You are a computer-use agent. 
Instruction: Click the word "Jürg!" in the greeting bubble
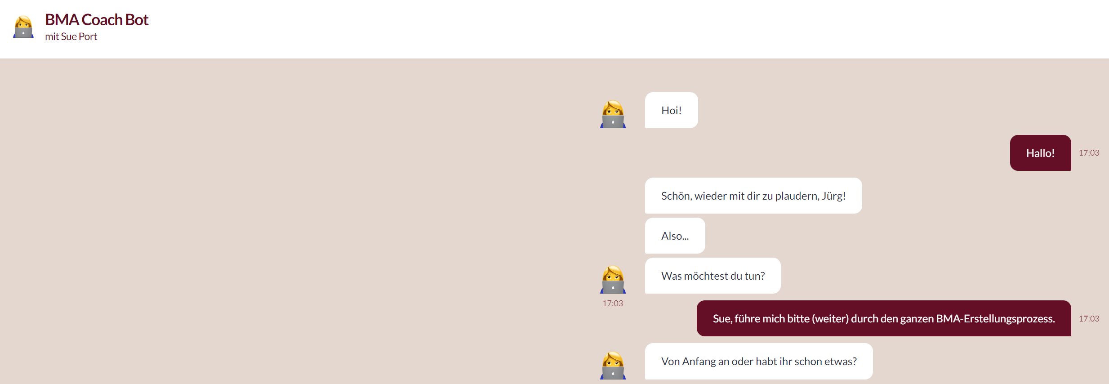coord(834,196)
